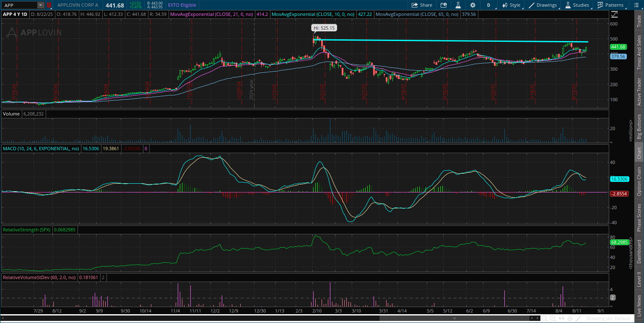Click the zoom out magnifier icon

pyautogui.click(x=544, y=319)
